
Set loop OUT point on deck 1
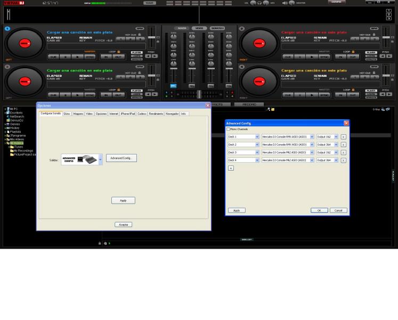118,57
